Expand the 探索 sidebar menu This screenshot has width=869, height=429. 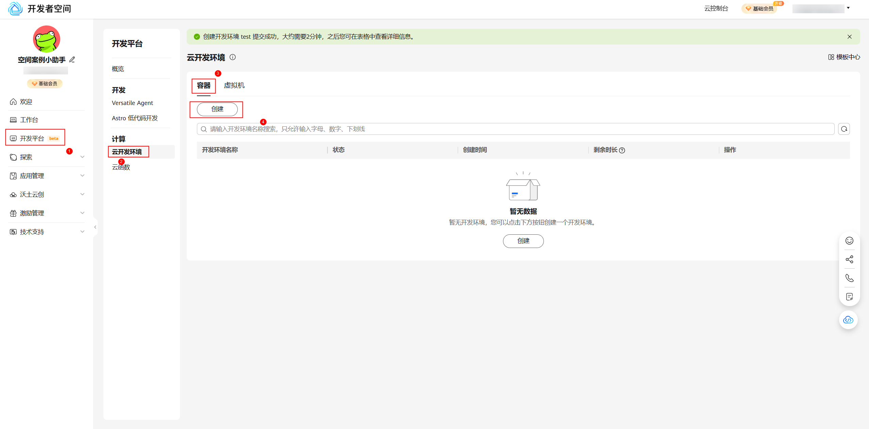[82, 157]
